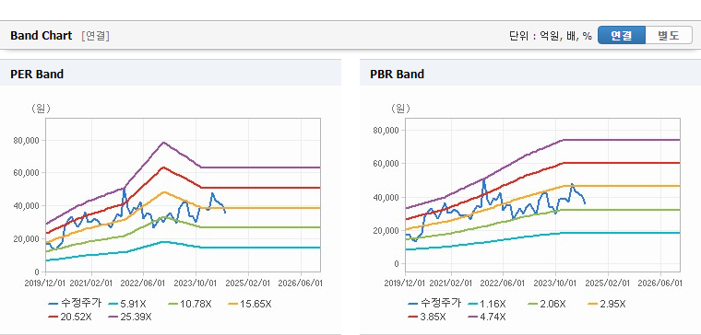Click the [연결] label beside Band Chart
The image size is (701, 335).
[x=95, y=36]
